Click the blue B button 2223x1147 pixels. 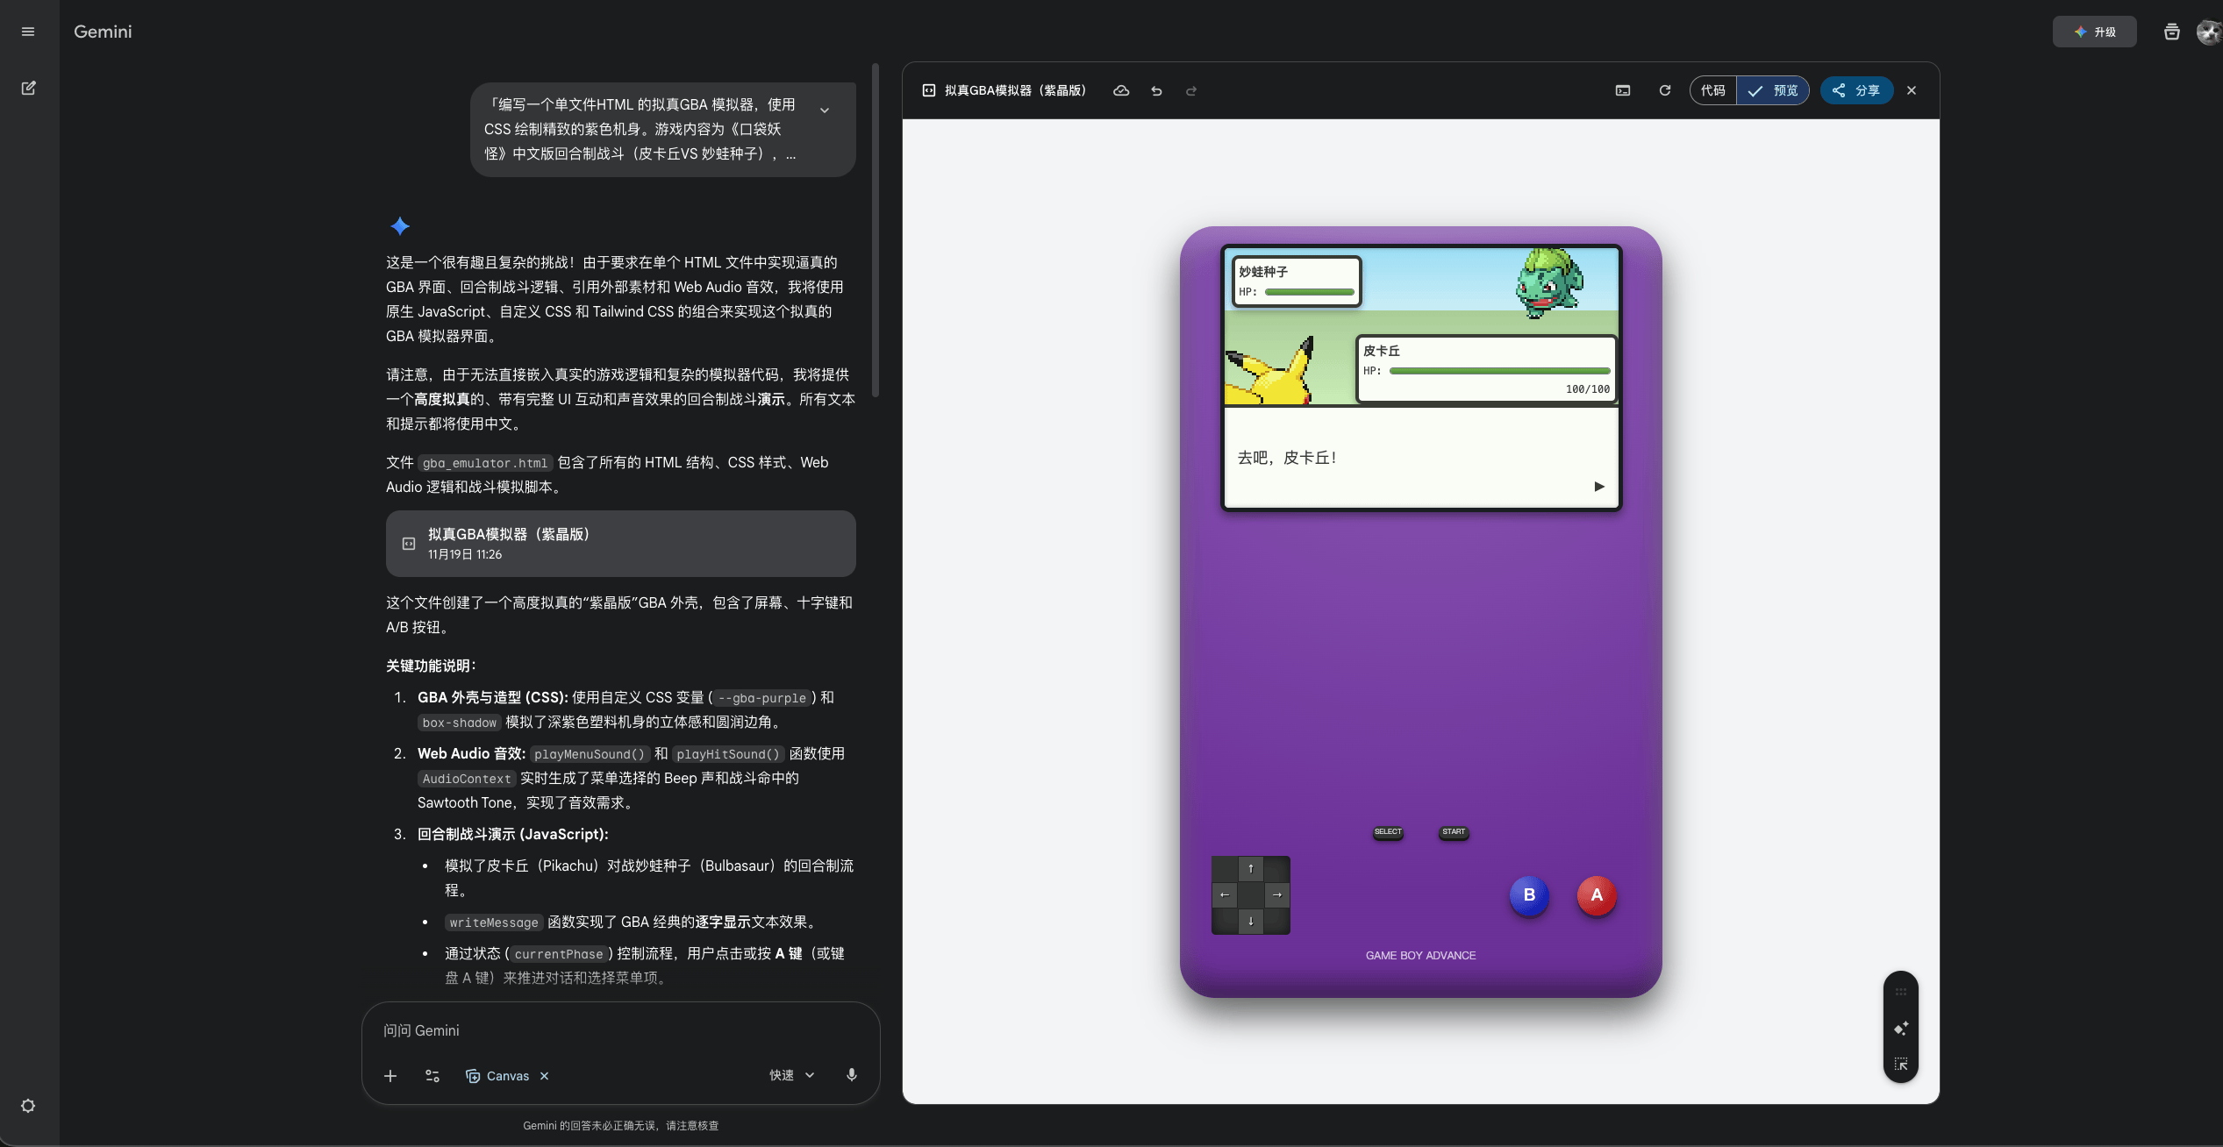coord(1529,895)
